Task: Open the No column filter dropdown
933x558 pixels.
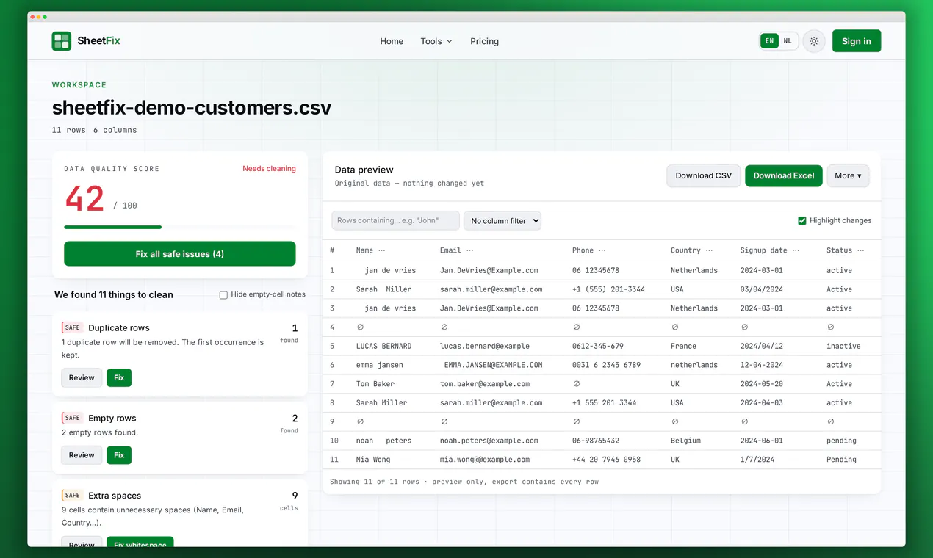Action: tap(502, 220)
